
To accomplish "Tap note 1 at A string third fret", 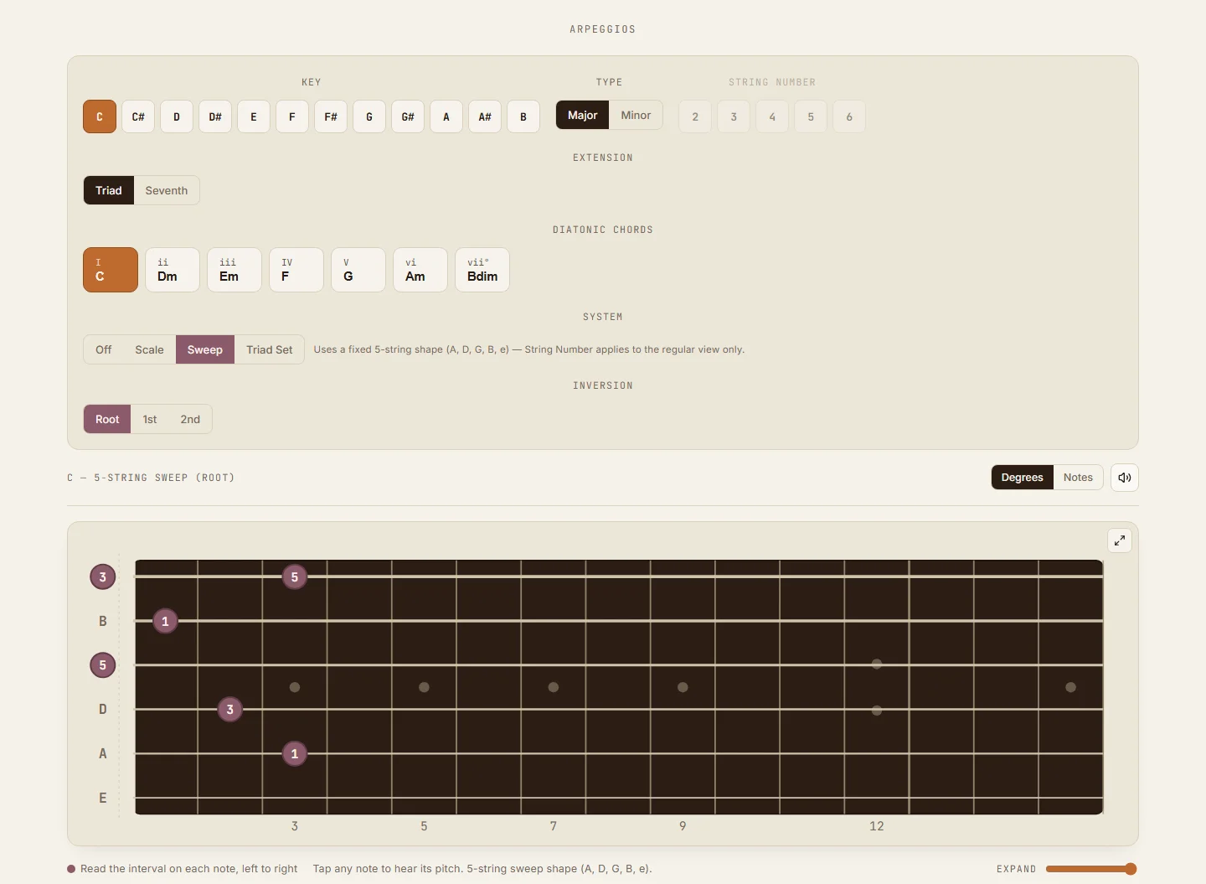I will (294, 753).
